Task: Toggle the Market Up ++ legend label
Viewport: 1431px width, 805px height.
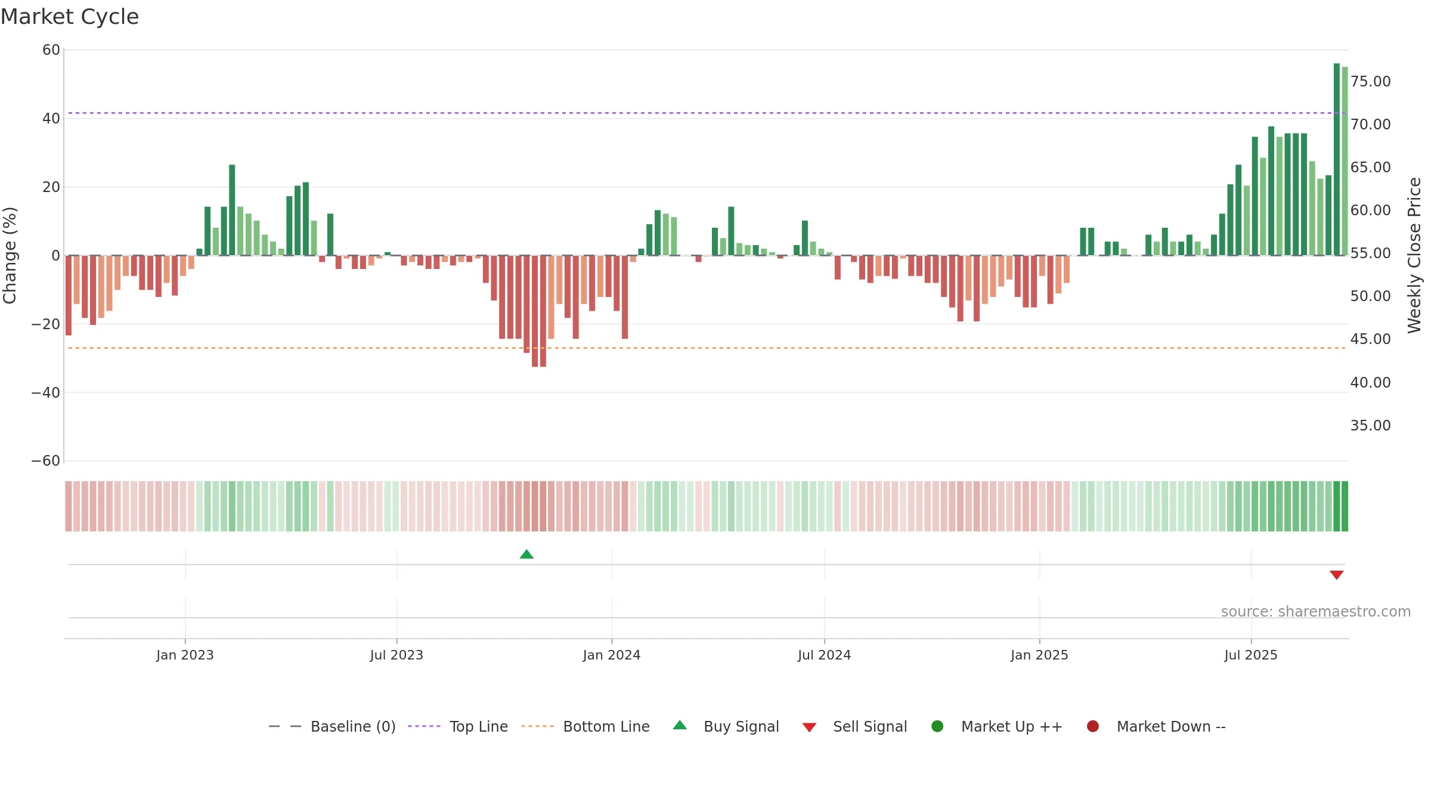Action: (x=1012, y=726)
